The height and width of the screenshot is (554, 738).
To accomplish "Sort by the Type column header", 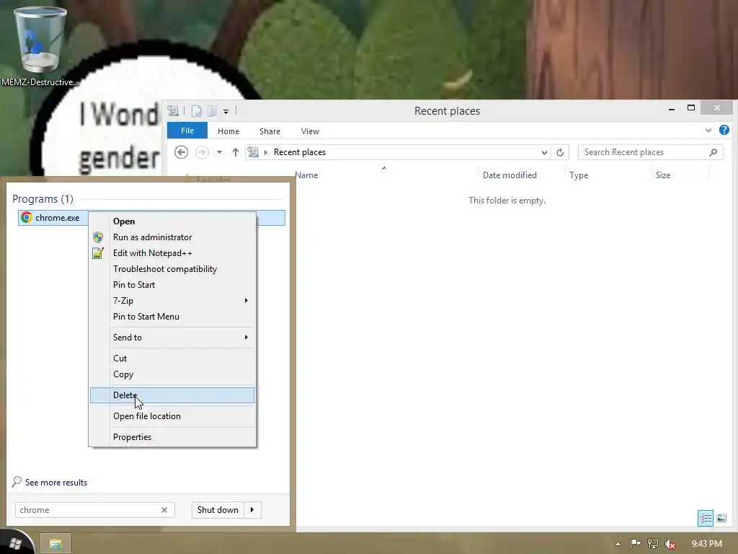I will coord(579,175).
